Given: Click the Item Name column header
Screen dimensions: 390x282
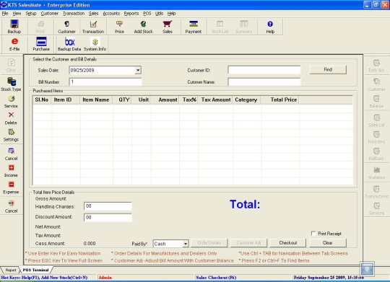Looking at the screenshot, I should [x=96, y=100].
